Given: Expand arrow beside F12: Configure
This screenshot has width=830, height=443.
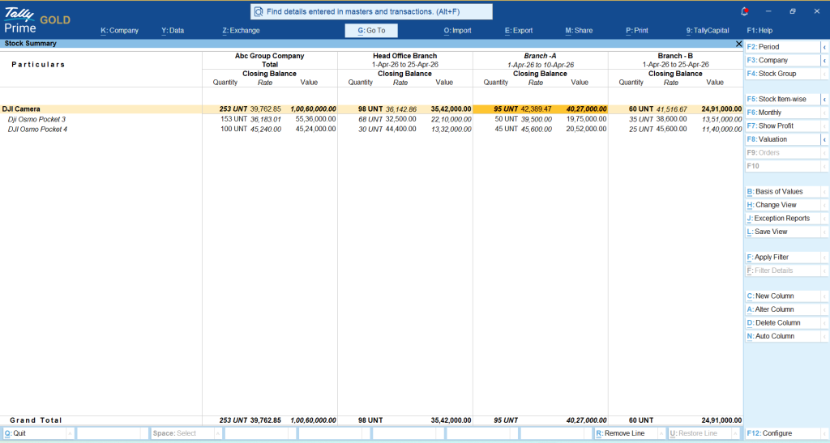Looking at the screenshot, I should point(824,433).
